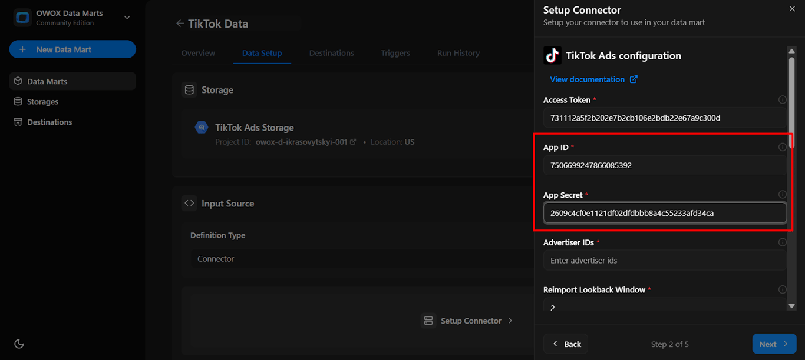Screen dimensions: 805x360
Task: Click the Storages database icon
Action: coord(18,102)
